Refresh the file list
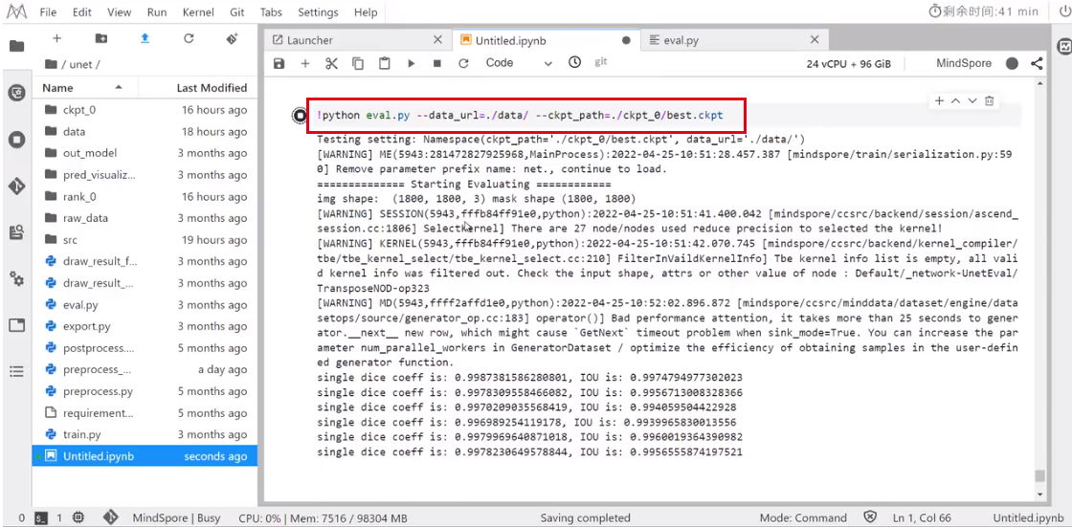1072x527 pixels. click(x=189, y=39)
